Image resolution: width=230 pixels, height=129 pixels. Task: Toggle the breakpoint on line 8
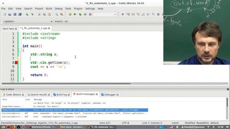[16, 63]
